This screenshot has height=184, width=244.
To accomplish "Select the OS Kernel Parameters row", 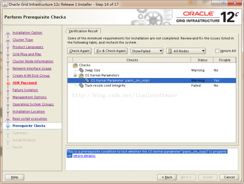I will click(152, 76).
